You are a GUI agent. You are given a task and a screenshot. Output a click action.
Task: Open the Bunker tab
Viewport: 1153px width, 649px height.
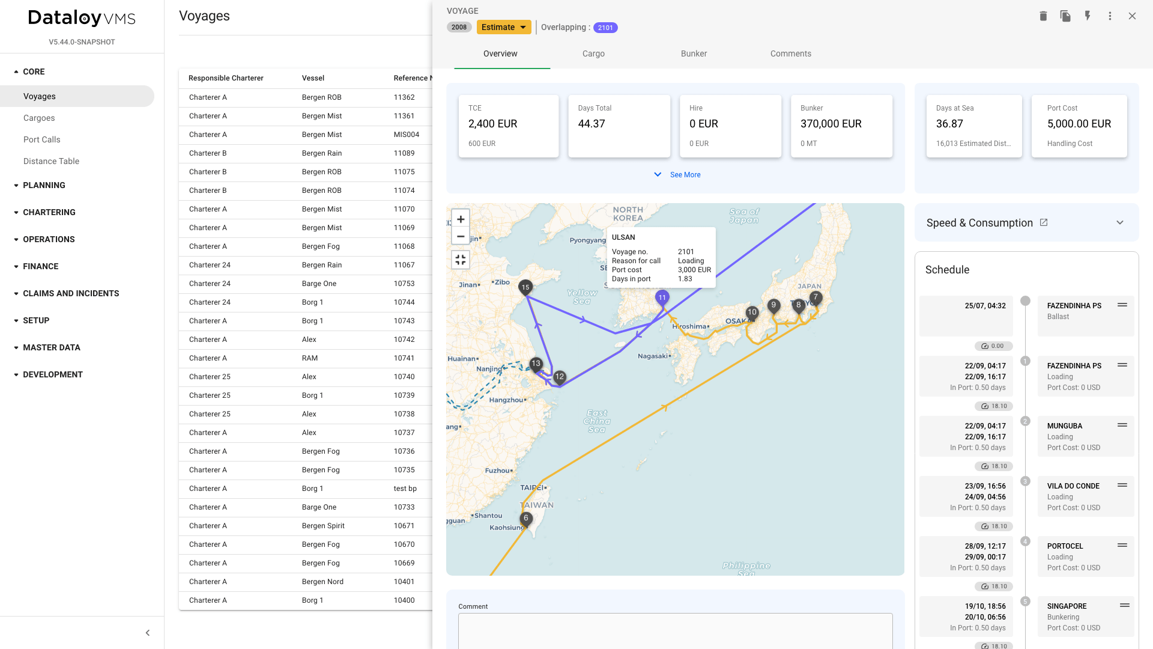tap(694, 53)
